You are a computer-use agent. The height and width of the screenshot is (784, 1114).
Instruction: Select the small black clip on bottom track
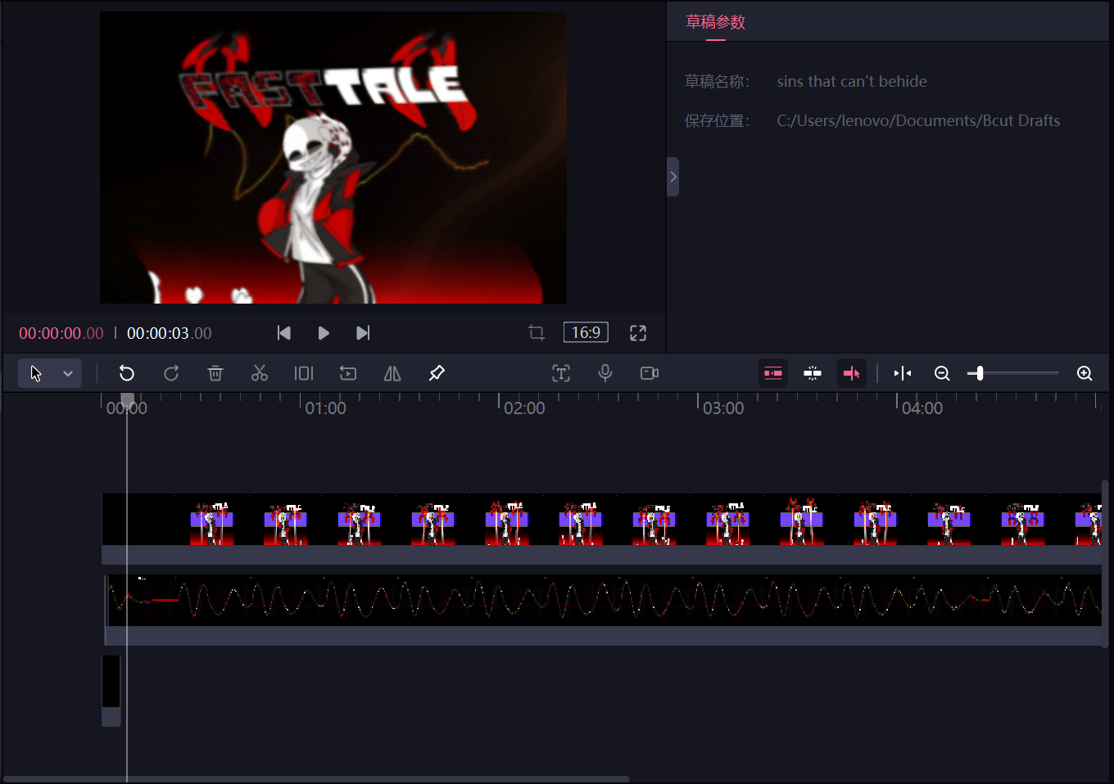point(111,691)
